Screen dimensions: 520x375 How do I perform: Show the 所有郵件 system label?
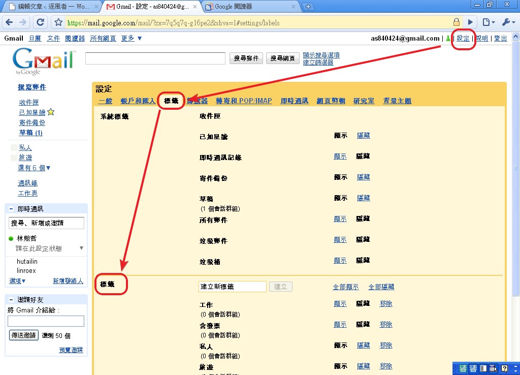pos(340,219)
